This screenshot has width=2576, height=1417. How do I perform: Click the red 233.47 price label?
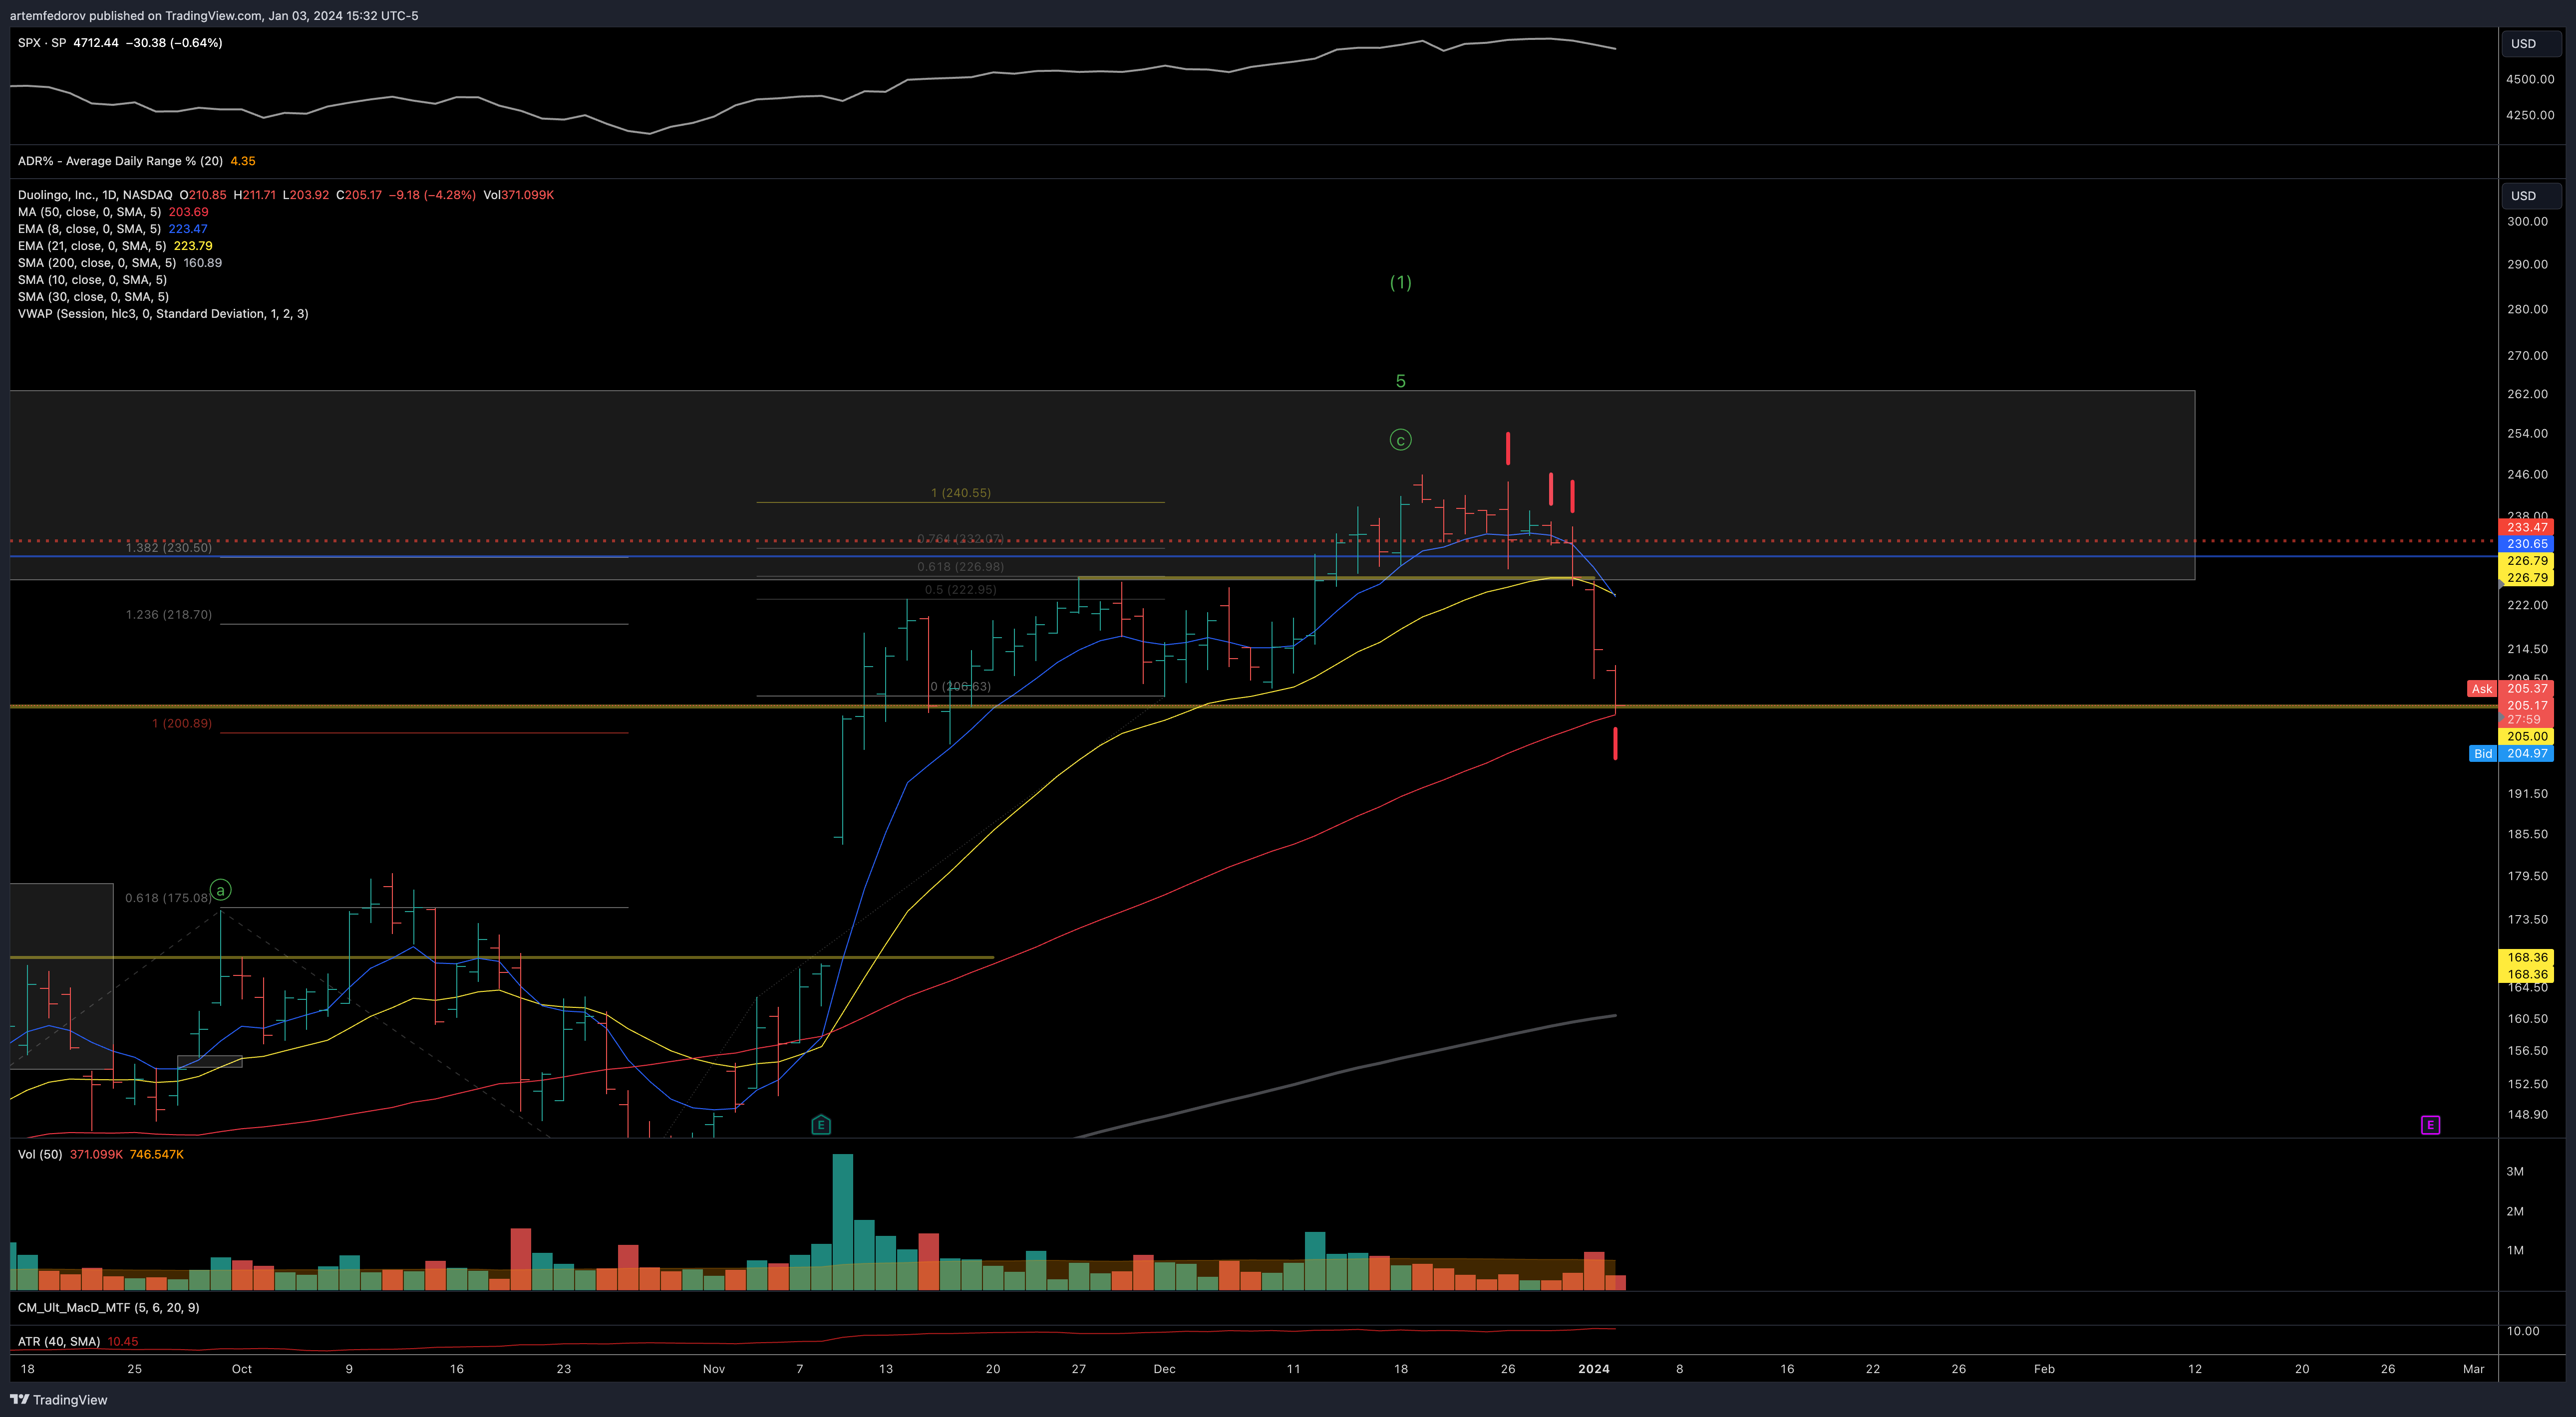coord(2526,526)
